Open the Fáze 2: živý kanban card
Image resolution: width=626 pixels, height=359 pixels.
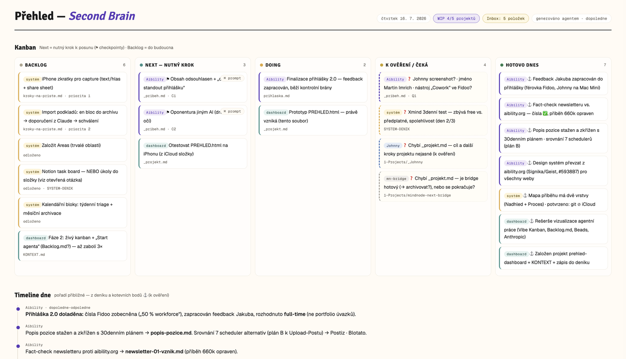[72, 245]
